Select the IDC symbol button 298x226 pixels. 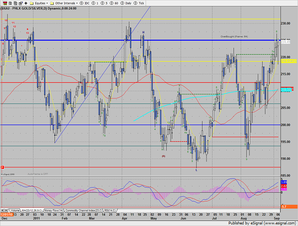[85, 3]
